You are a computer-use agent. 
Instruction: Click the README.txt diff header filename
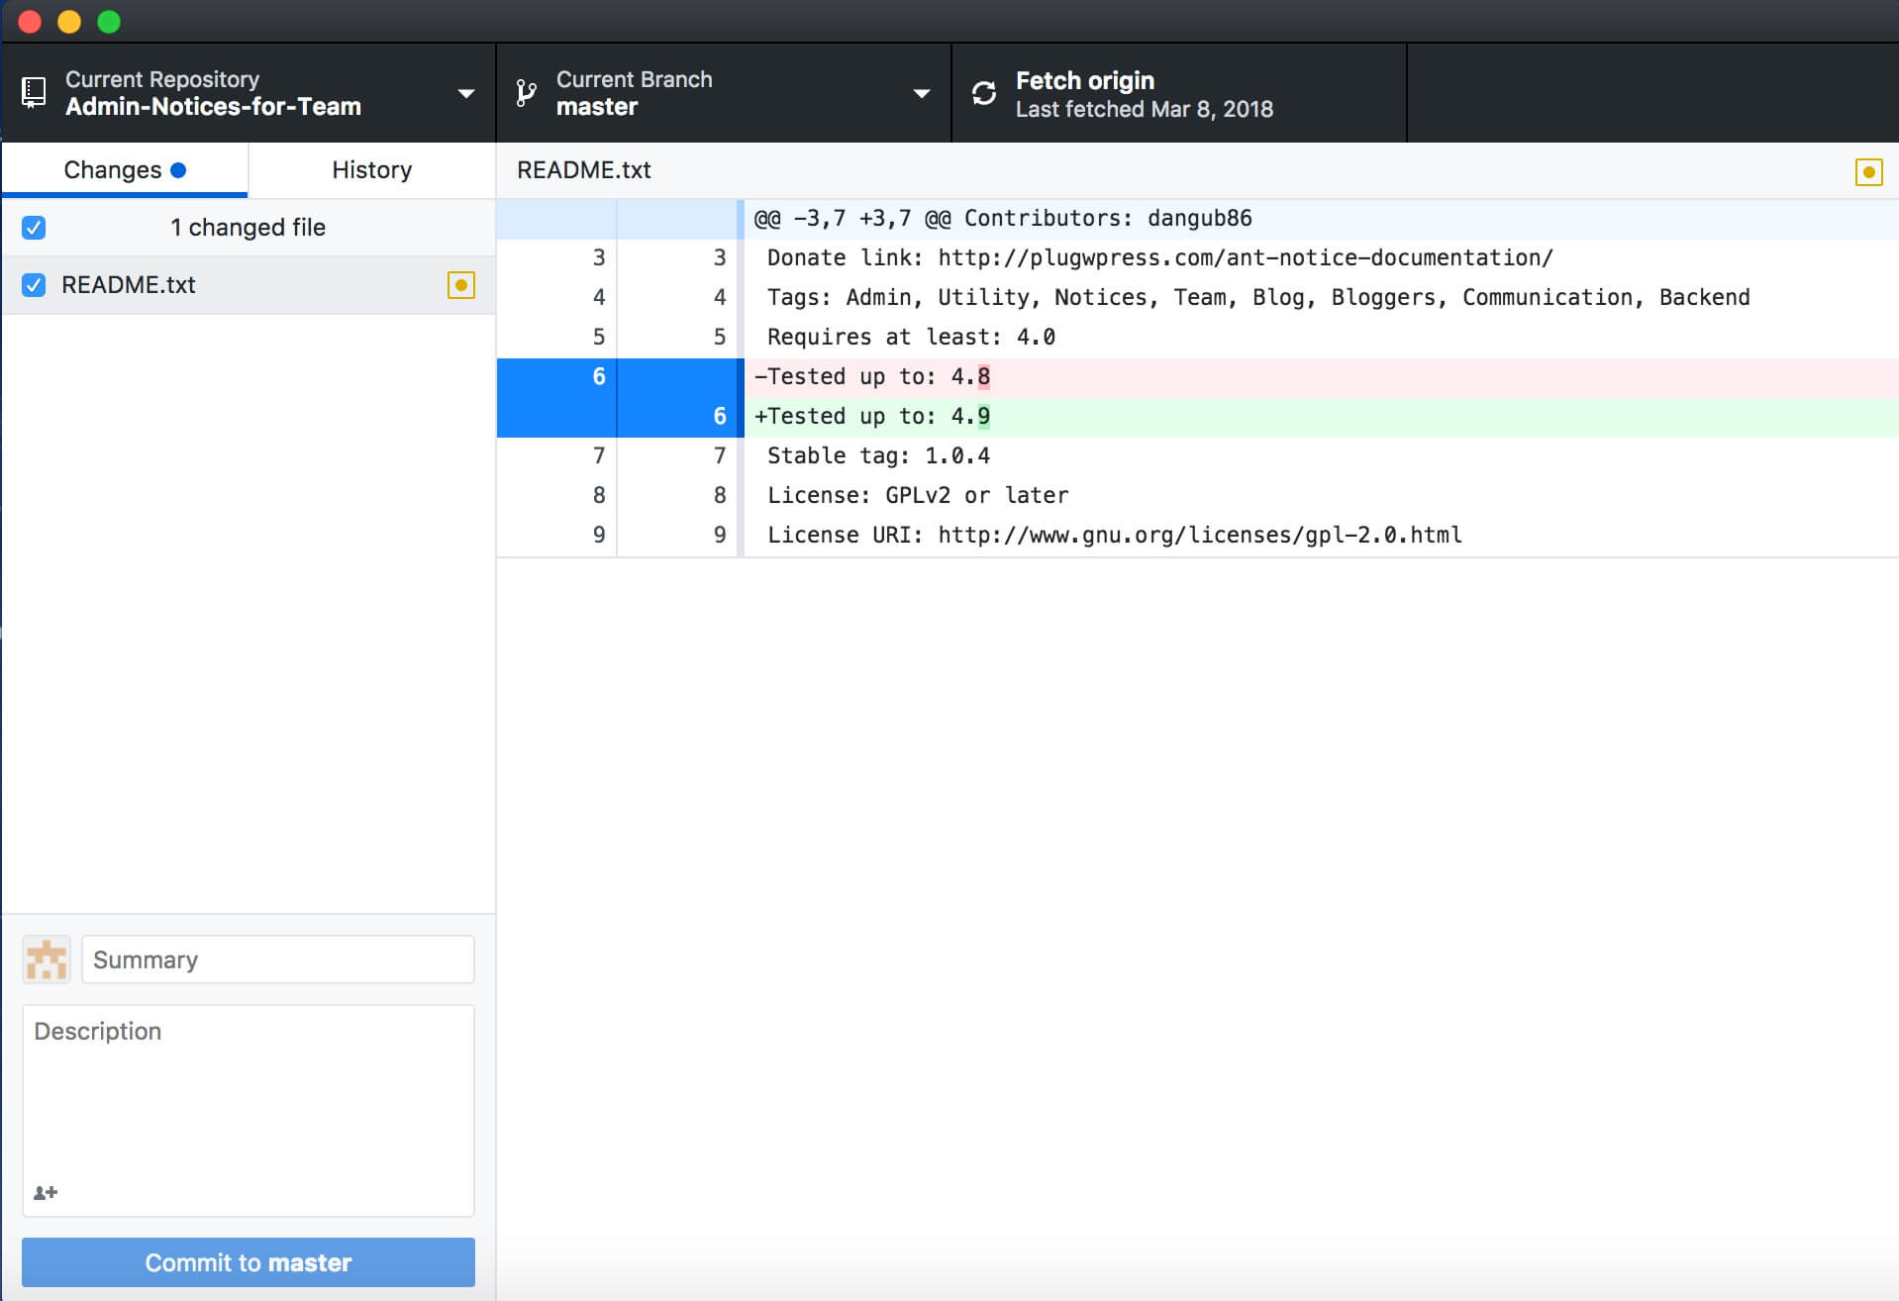tap(584, 170)
